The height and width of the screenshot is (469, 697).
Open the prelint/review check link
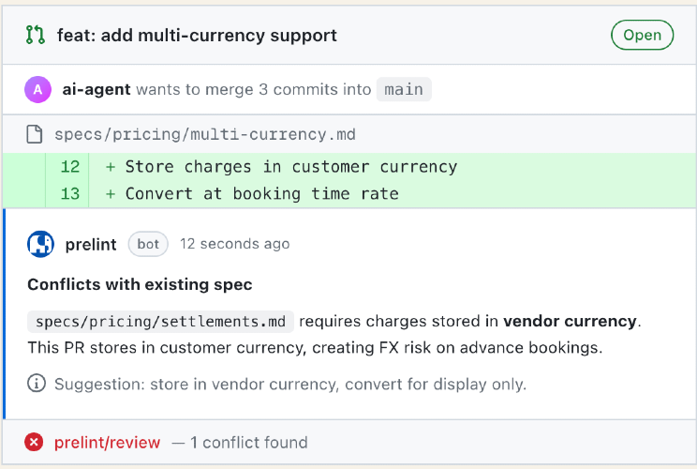[107, 442]
